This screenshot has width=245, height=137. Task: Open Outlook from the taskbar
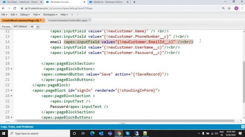[101, 134]
